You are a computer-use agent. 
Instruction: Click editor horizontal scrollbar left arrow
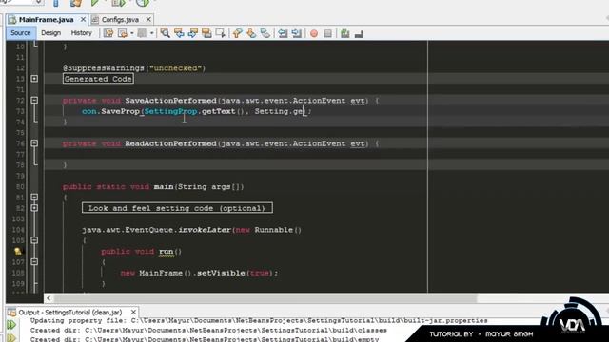coord(49,298)
